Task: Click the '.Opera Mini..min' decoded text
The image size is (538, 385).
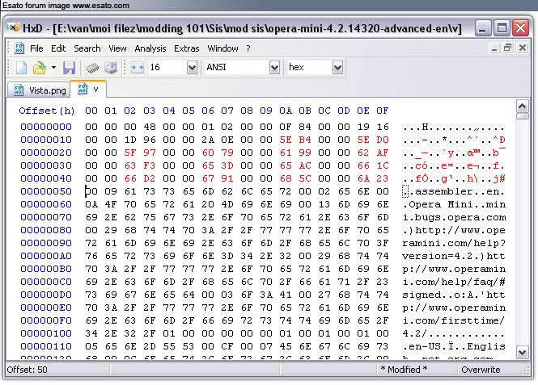Action: [454, 204]
